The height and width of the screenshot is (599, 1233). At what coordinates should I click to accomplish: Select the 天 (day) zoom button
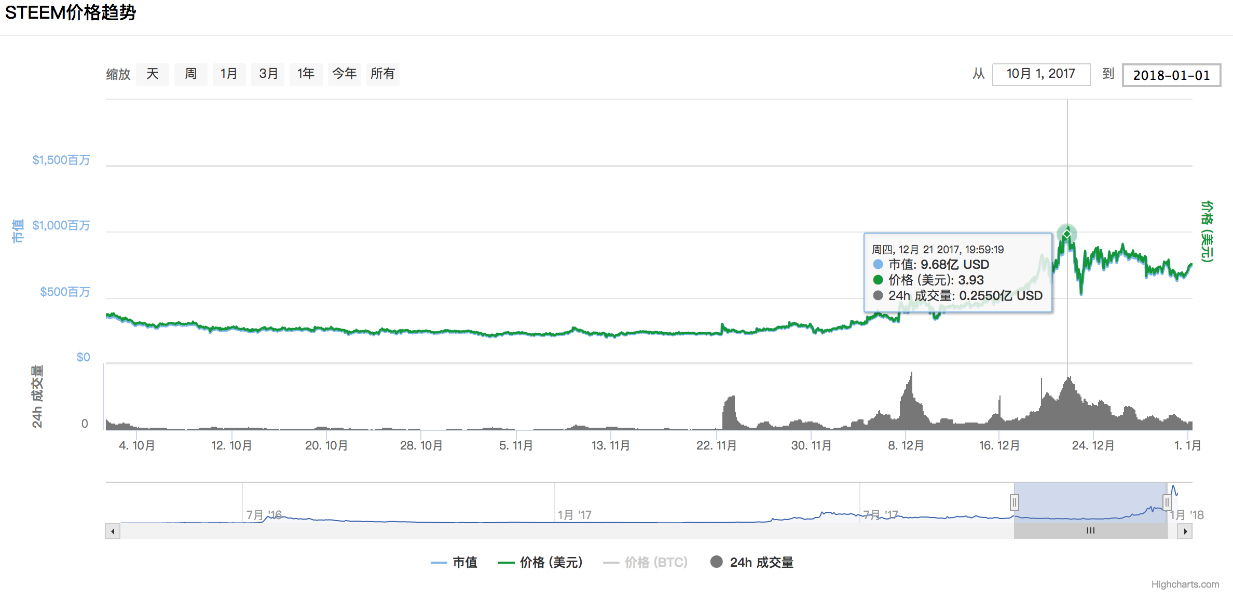point(153,74)
